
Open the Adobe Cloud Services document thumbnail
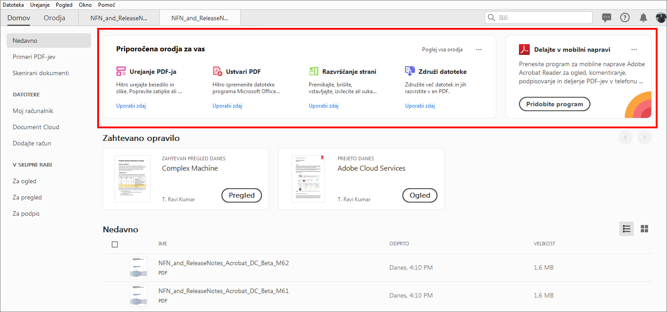(x=308, y=179)
